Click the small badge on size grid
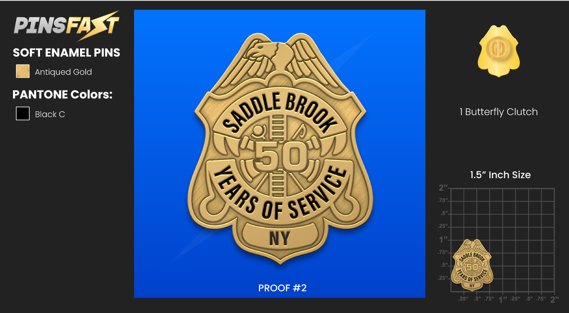 click(472, 265)
